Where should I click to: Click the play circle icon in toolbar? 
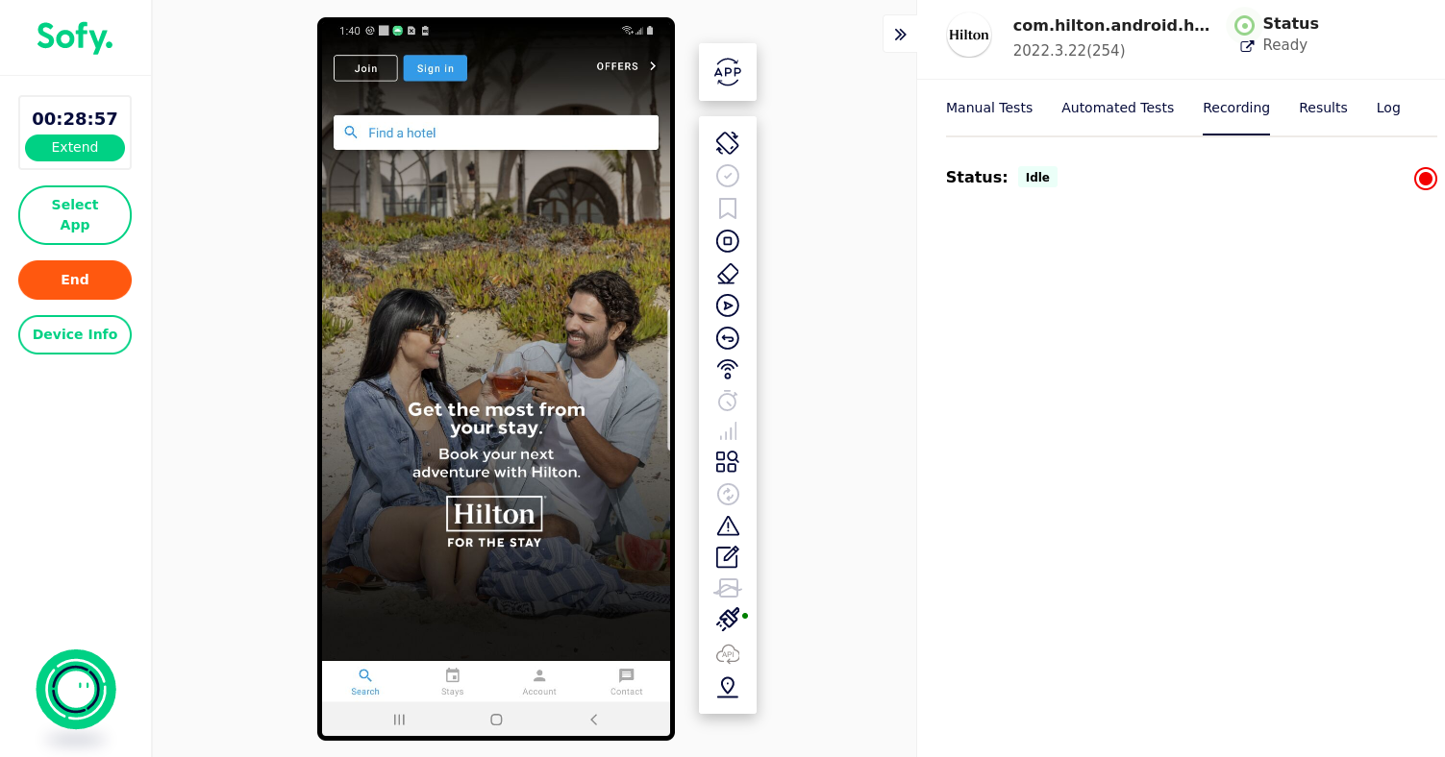pos(728,305)
